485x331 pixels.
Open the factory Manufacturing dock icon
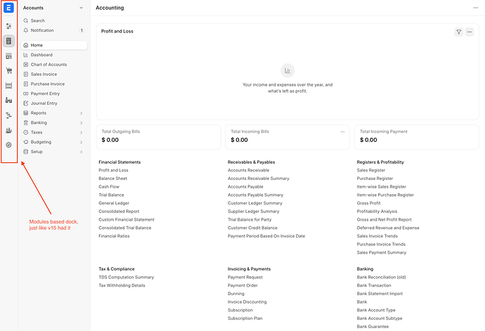click(8, 100)
